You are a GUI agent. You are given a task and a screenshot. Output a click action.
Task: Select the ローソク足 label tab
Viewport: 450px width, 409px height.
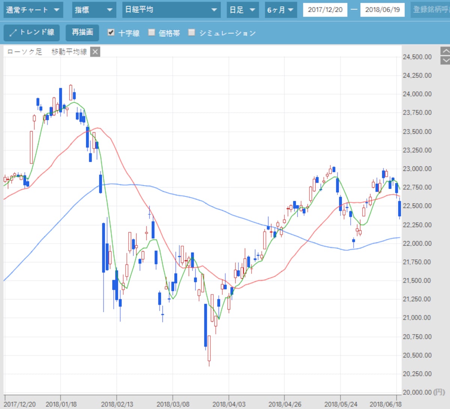[25, 52]
